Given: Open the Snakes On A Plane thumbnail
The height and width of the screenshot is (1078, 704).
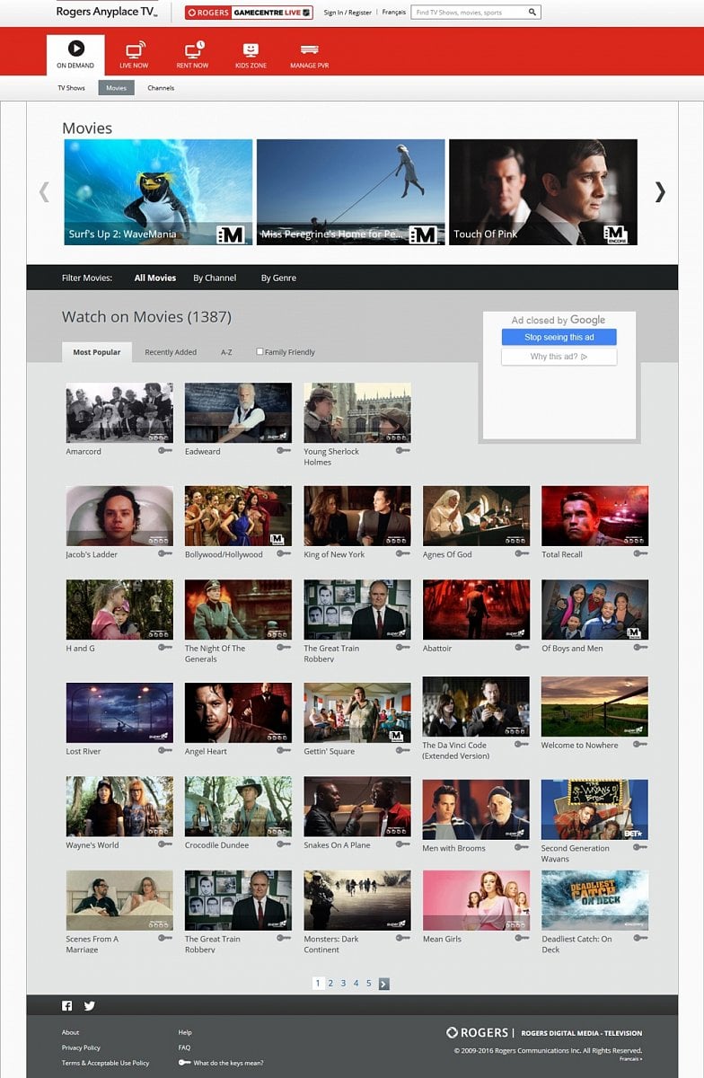Looking at the screenshot, I should 357,807.
